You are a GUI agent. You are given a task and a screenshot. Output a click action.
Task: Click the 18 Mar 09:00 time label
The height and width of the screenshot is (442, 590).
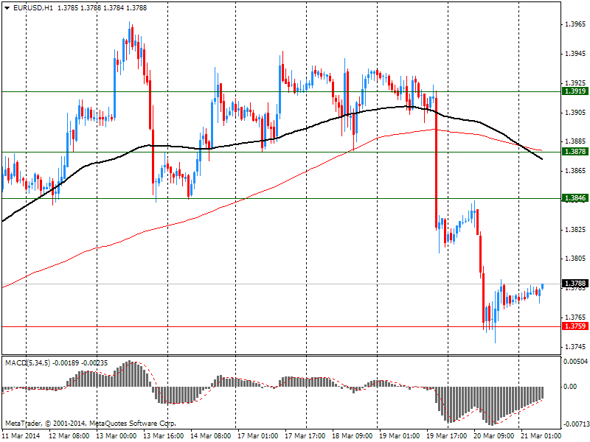(353, 436)
